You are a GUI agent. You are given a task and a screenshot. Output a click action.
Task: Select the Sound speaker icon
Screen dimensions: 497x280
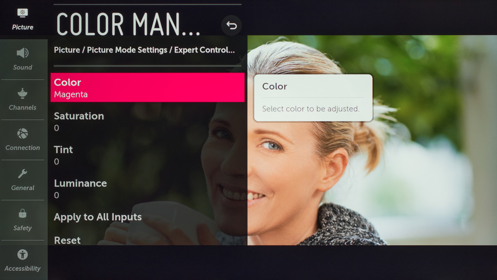click(x=22, y=53)
